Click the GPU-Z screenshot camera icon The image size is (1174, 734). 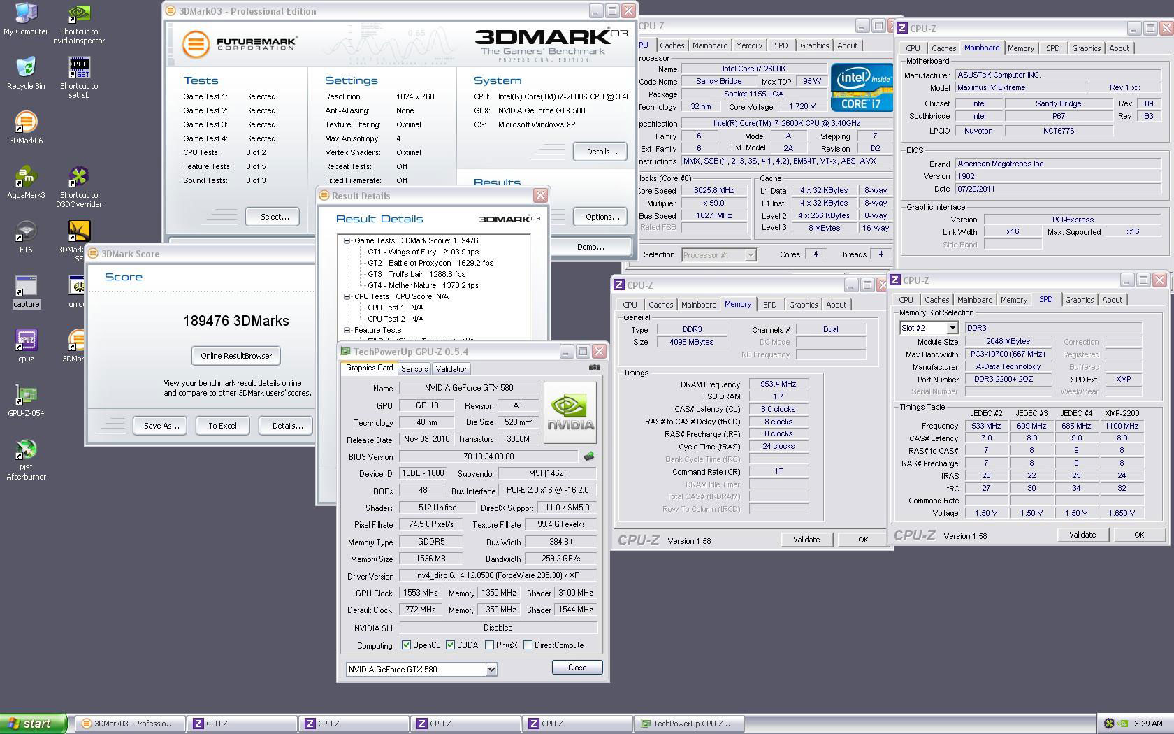coord(594,368)
